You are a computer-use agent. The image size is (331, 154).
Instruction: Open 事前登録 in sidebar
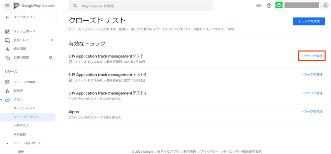[20, 134]
